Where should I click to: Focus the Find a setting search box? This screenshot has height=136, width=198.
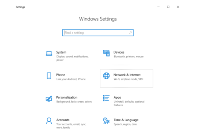(98, 33)
